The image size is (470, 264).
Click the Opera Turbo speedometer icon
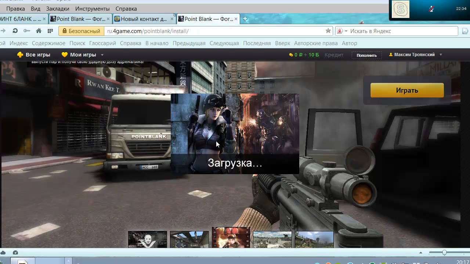pos(15,253)
